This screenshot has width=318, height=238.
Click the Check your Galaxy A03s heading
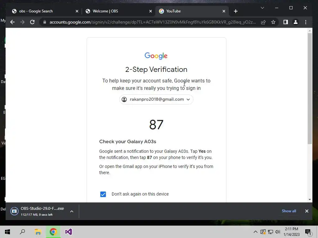128,141
